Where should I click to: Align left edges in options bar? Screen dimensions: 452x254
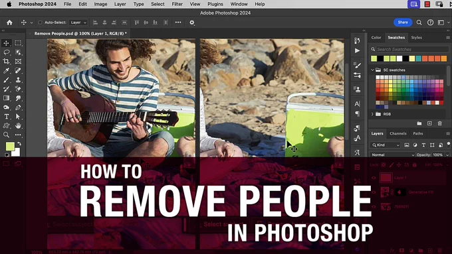[x=95, y=23]
